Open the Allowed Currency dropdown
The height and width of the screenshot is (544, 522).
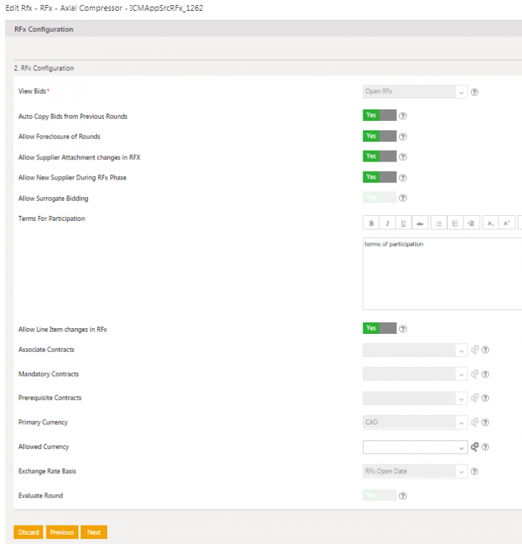tap(415, 447)
